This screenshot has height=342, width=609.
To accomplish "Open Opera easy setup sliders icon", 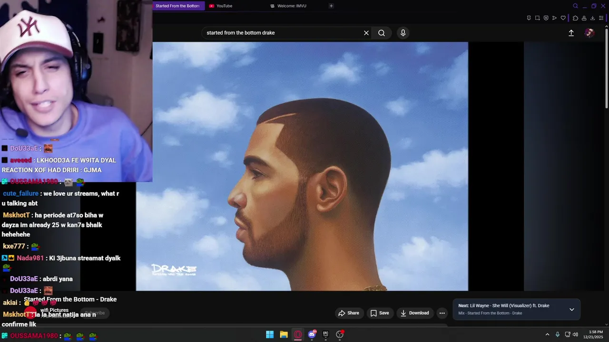I will (601, 18).
